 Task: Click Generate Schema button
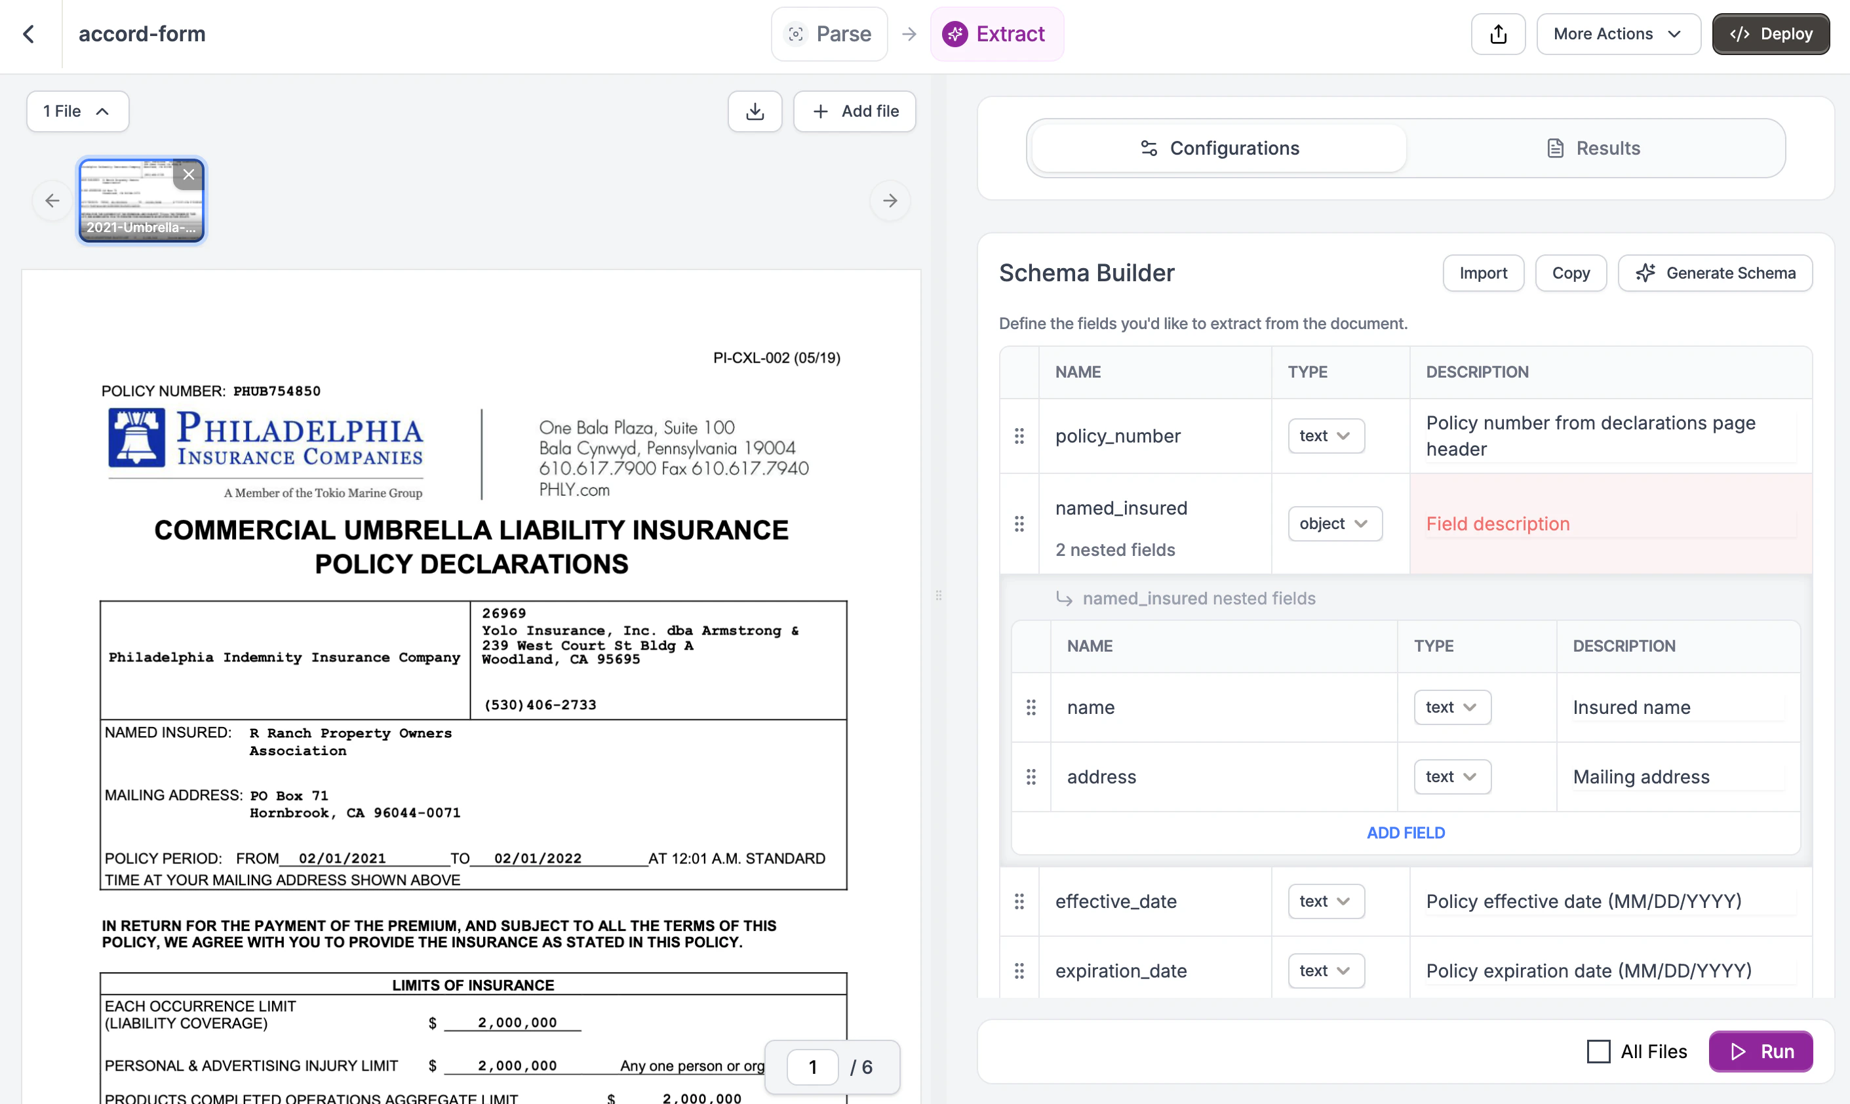[x=1714, y=273]
